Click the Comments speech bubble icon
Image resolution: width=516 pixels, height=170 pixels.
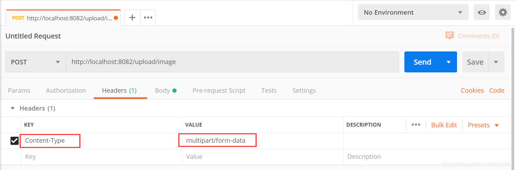point(449,36)
